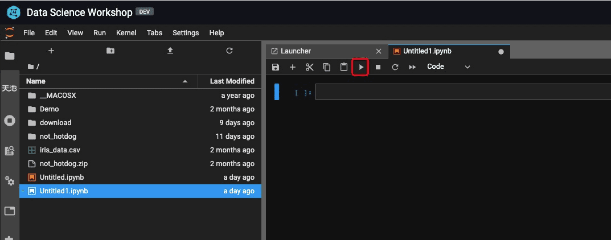
Task: Open the sidebar icon below running kernels
Action: [x=10, y=151]
